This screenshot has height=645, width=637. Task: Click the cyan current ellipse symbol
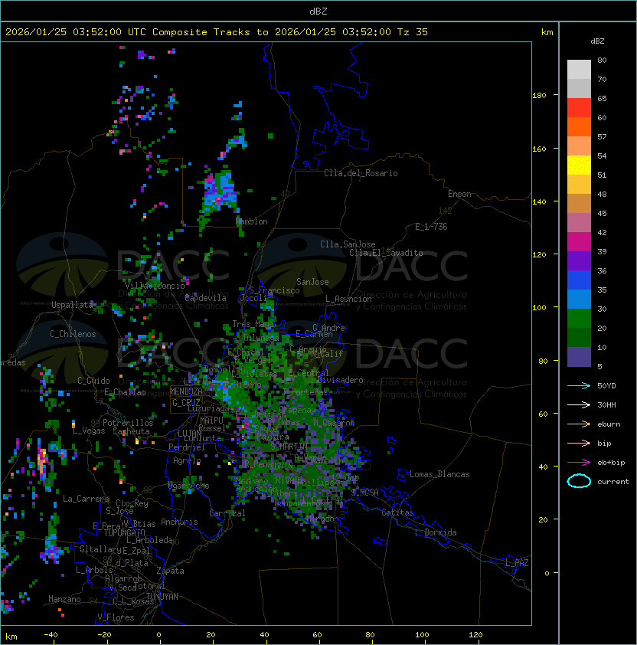(x=579, y=481)
